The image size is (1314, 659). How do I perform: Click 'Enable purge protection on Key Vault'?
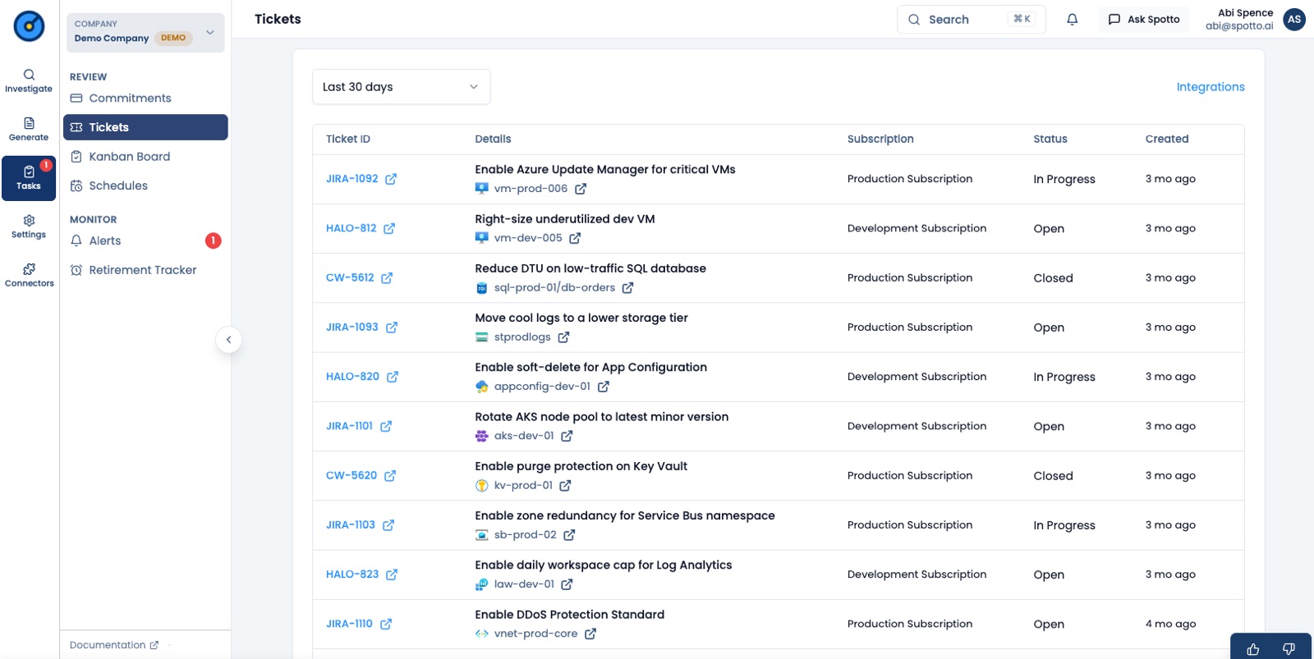pos(581,466)
